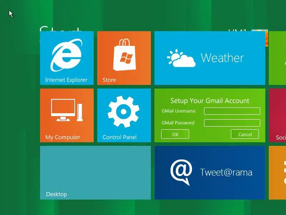This screenshot has height=215, width=286.
Task: Open the Desktop tile
Action: (95, 173)
